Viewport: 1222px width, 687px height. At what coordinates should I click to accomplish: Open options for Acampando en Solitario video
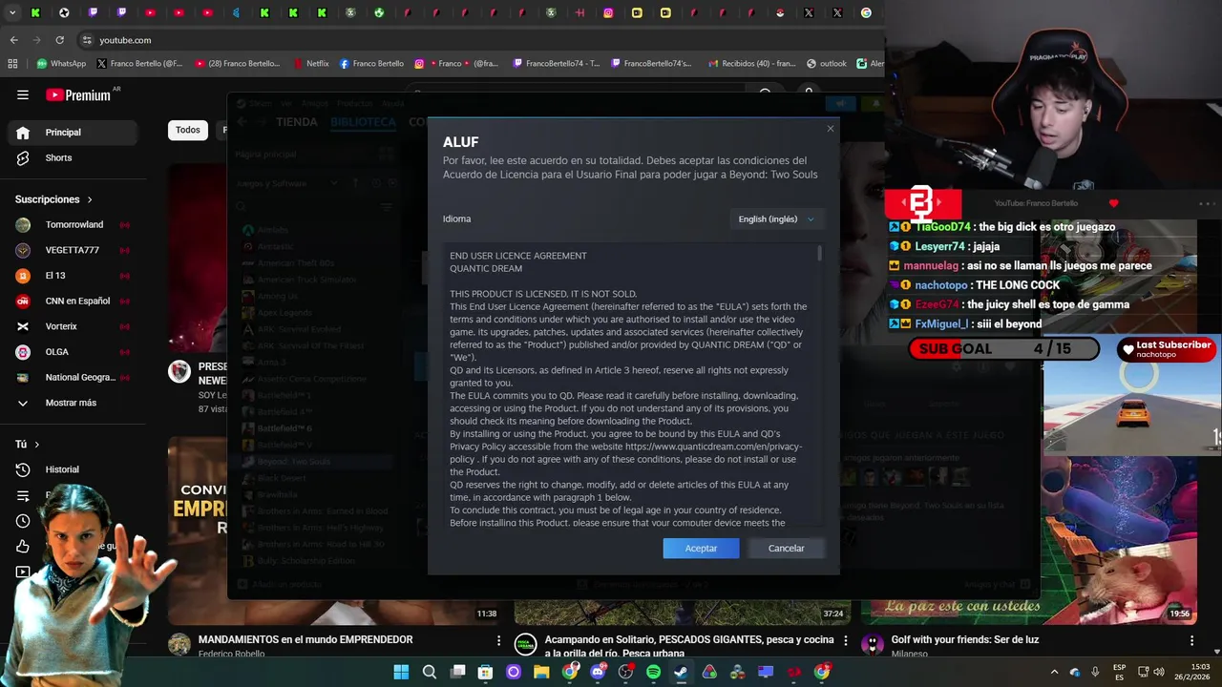click(x=845, y=641)
